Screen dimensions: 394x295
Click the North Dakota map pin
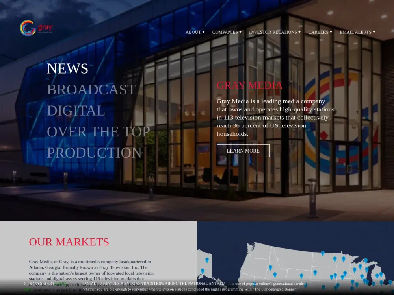pyautogui.click(x=322, y=253)
